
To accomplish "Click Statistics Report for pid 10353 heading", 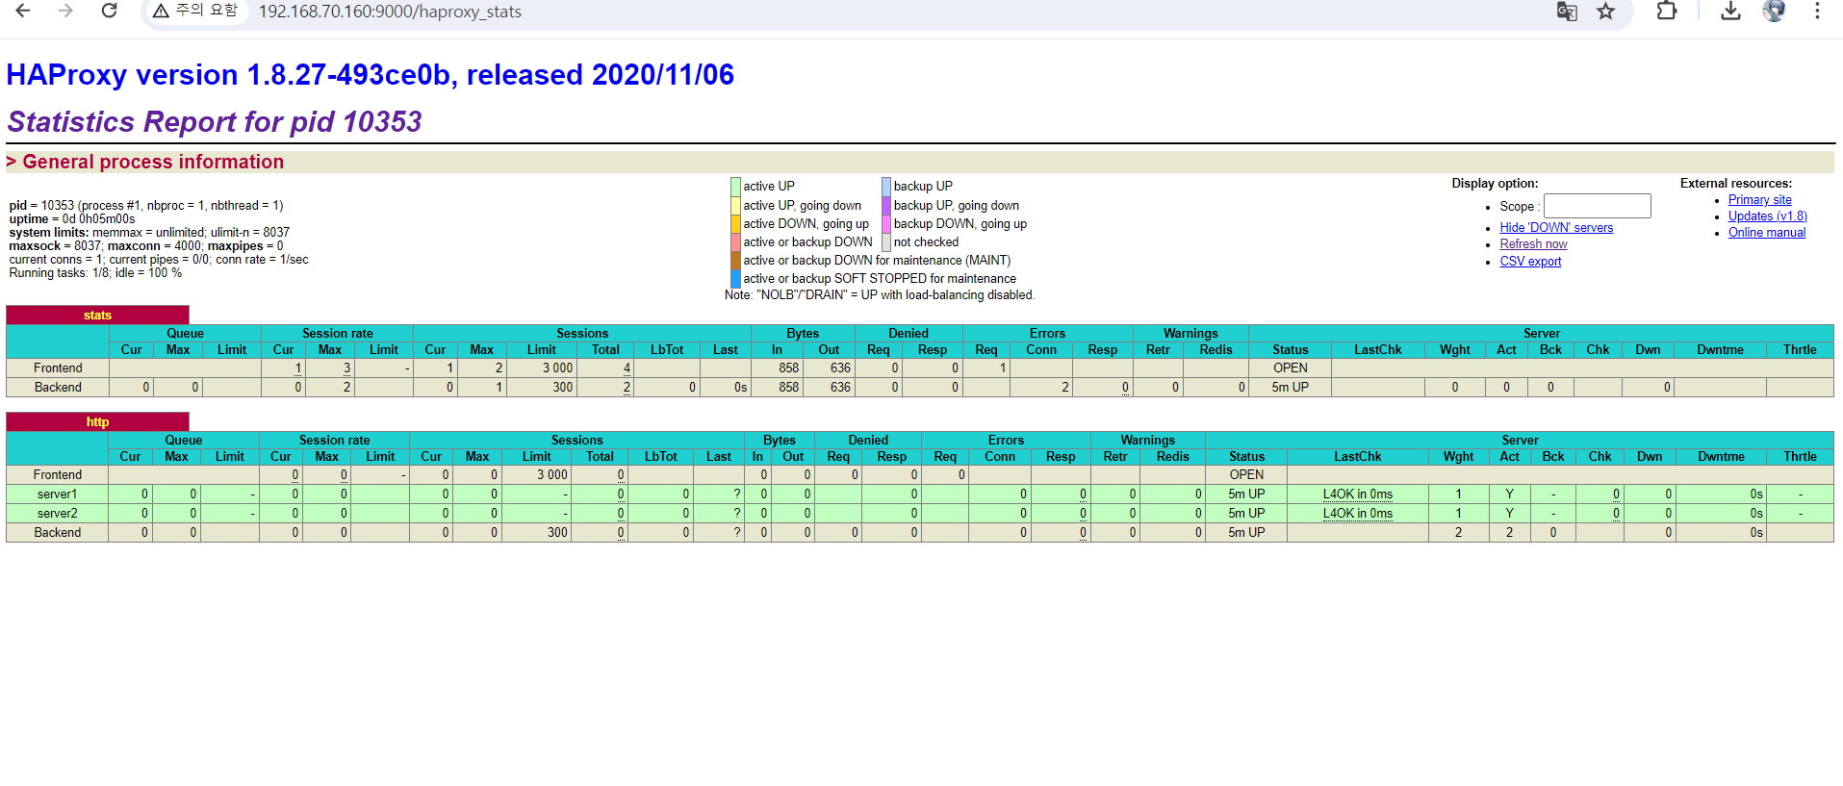I will click(215, 122).
